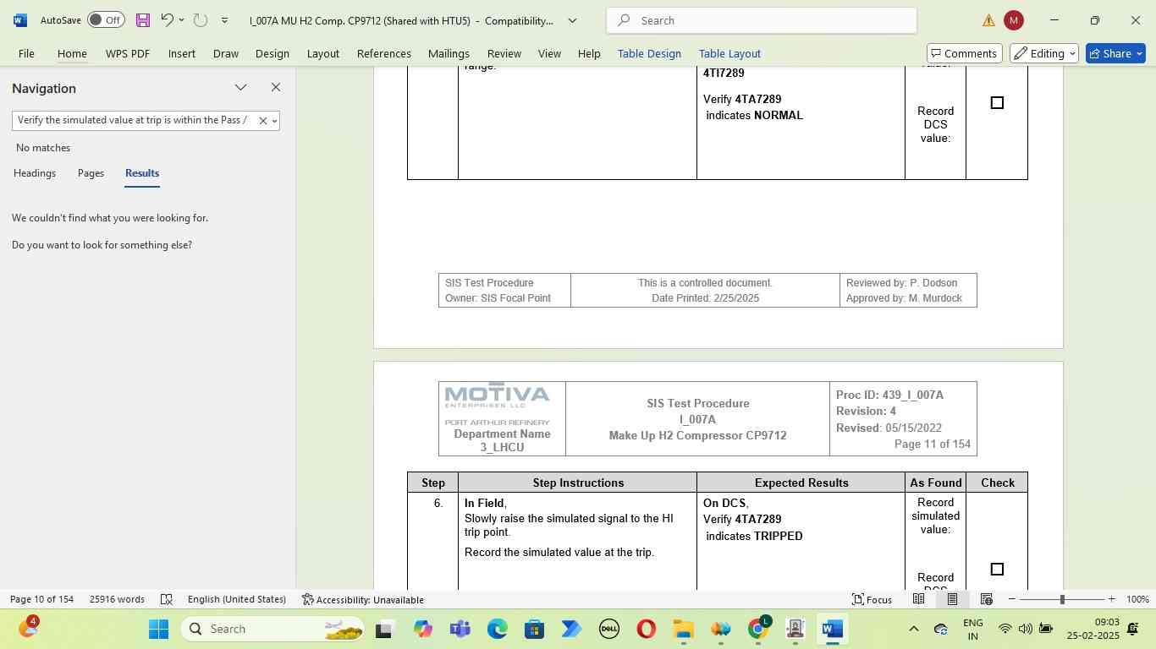
Task: Click the Search box in title bar
Action: coord(762,20)
